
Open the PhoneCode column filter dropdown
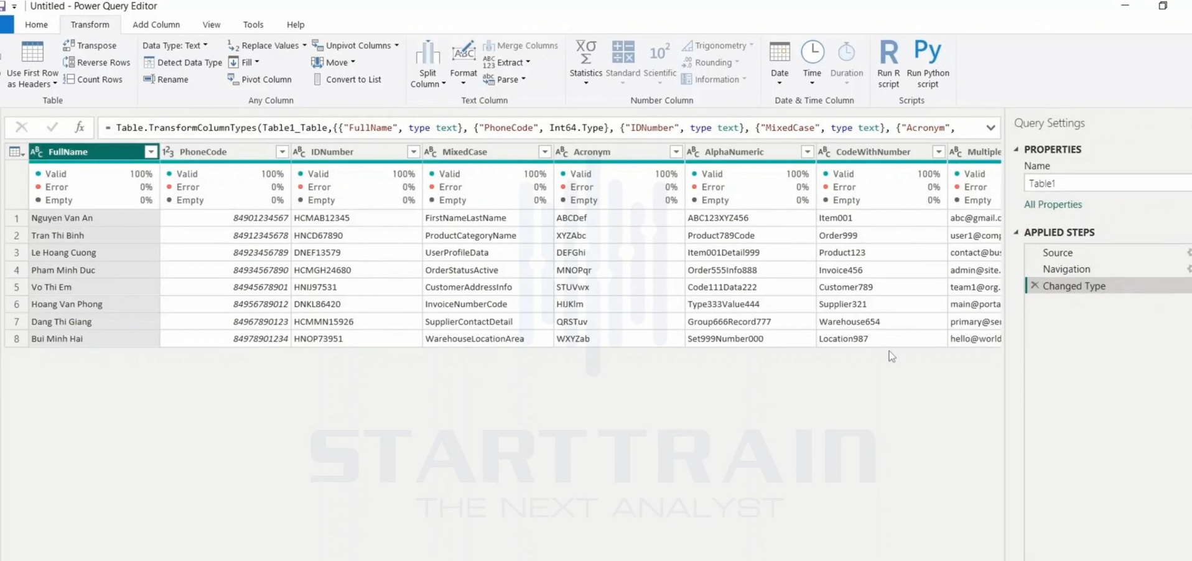282,152
